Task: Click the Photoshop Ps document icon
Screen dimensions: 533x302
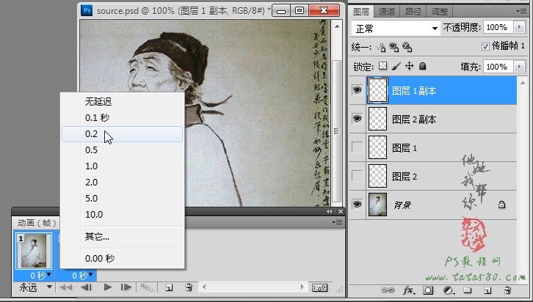Action: tap(87, 10)
